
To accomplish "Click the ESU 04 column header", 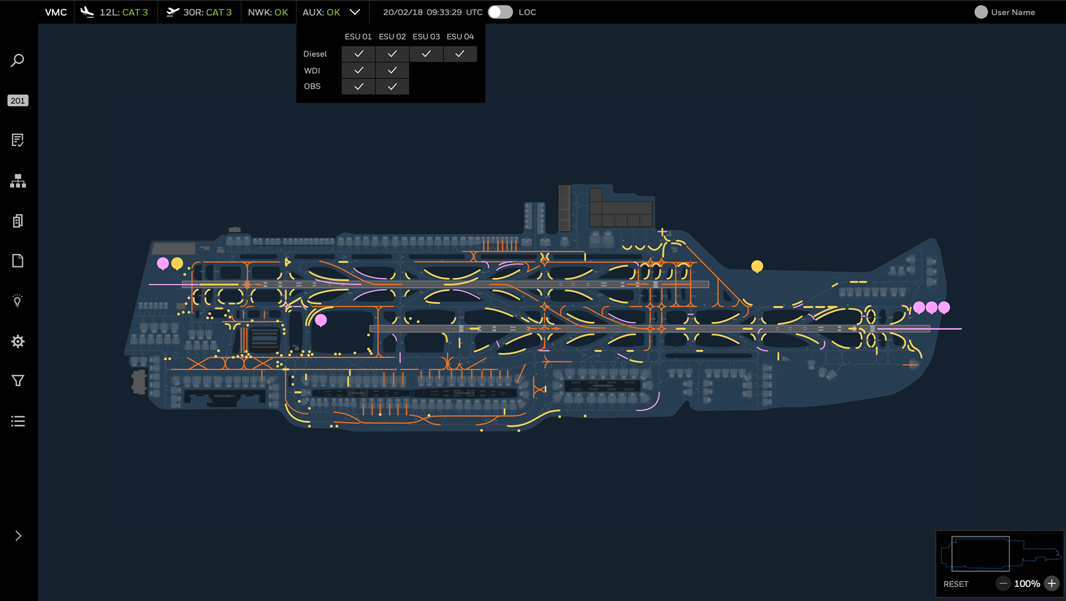I will click(460, 37).
